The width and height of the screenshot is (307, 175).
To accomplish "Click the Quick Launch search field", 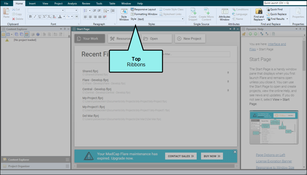I will [285, 3].
